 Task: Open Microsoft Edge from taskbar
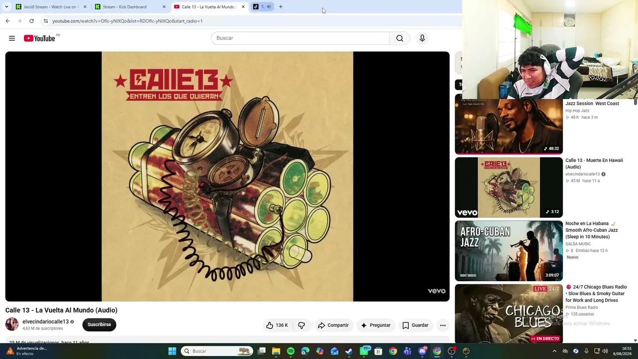click(305, 351)
